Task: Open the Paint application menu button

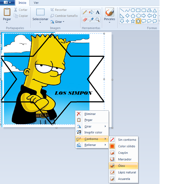Action: [7, 2]
